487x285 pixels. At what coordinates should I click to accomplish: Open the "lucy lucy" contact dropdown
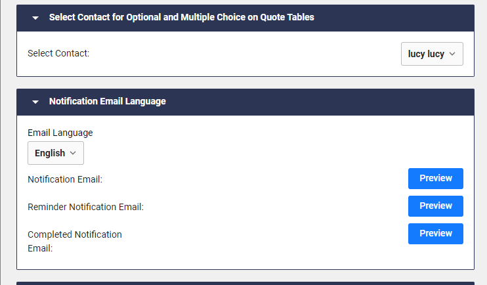(x=432, y=55)
